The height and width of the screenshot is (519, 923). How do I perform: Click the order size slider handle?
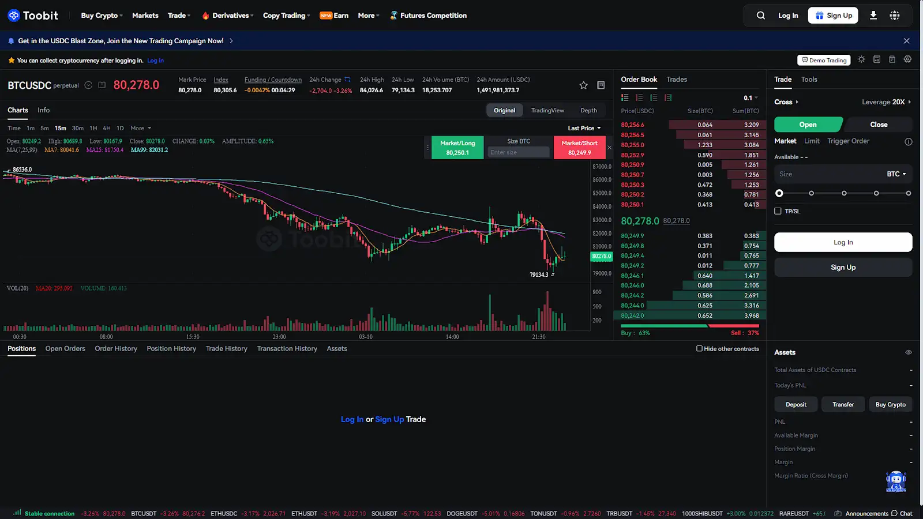click(x=779, y=193)
